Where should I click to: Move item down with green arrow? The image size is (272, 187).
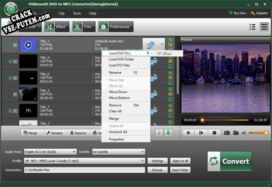coord(169,133)
